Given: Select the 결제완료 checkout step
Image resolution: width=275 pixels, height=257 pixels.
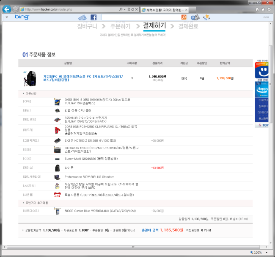Looking at the screenshot, I should coord(188,26).
